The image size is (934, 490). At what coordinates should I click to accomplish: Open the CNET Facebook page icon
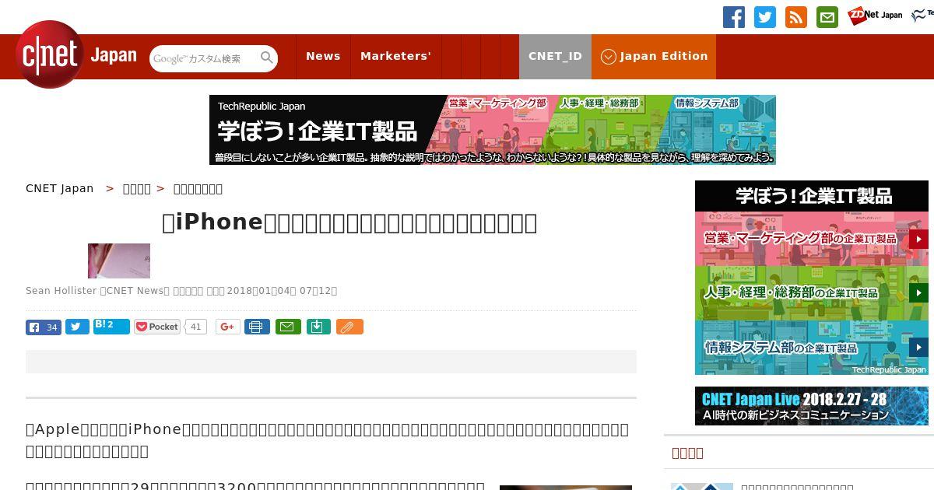click(734, 16)
